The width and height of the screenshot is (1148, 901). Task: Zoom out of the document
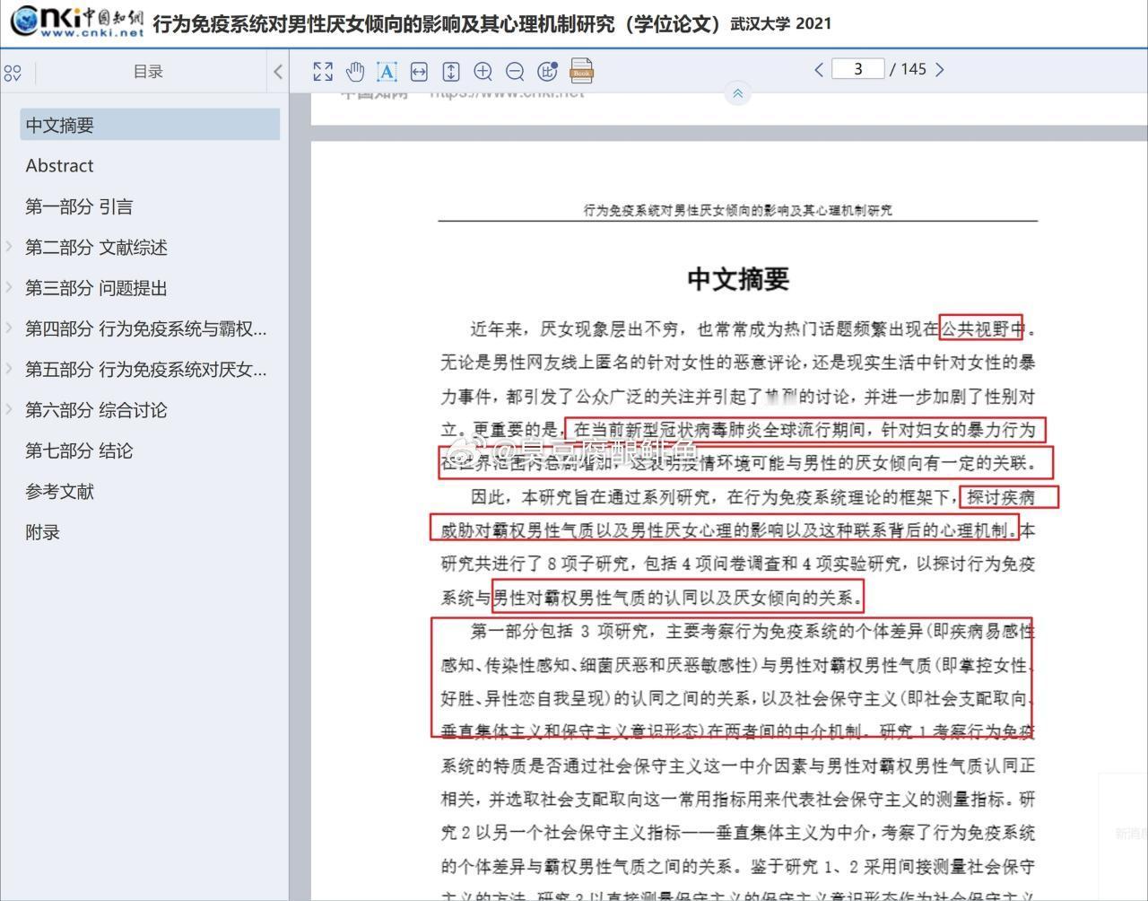515,71
